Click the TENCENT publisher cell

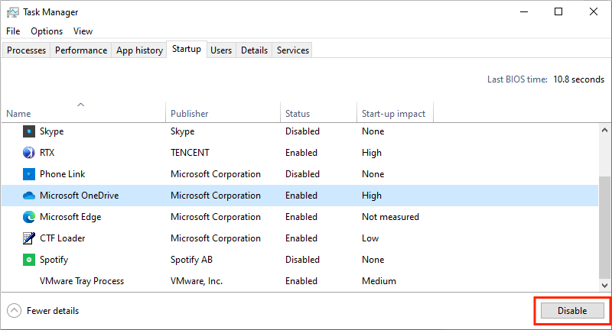pyautogui.click(x=190, y=153)
